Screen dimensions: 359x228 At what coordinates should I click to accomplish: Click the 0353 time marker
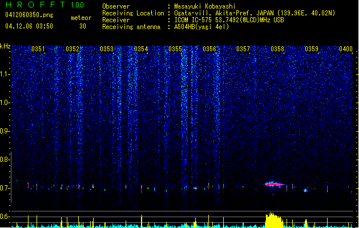[107, 49]
